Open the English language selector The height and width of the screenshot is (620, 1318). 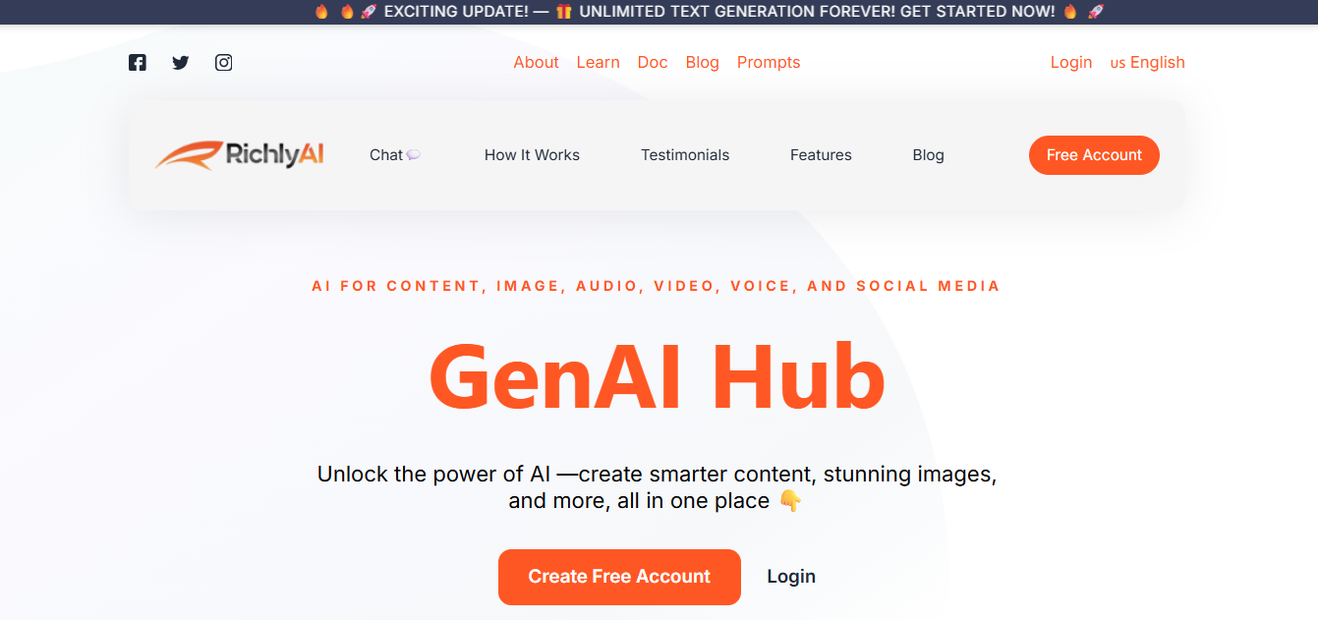[1148, 63]
